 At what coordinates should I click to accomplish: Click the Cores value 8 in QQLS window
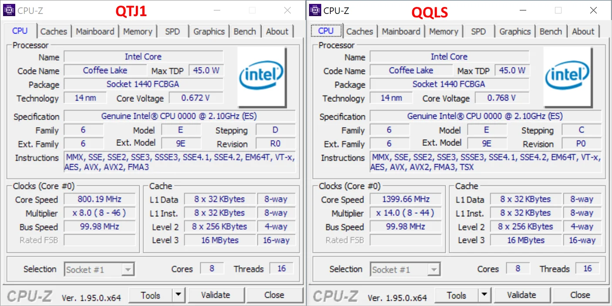(x=518, y=269)
